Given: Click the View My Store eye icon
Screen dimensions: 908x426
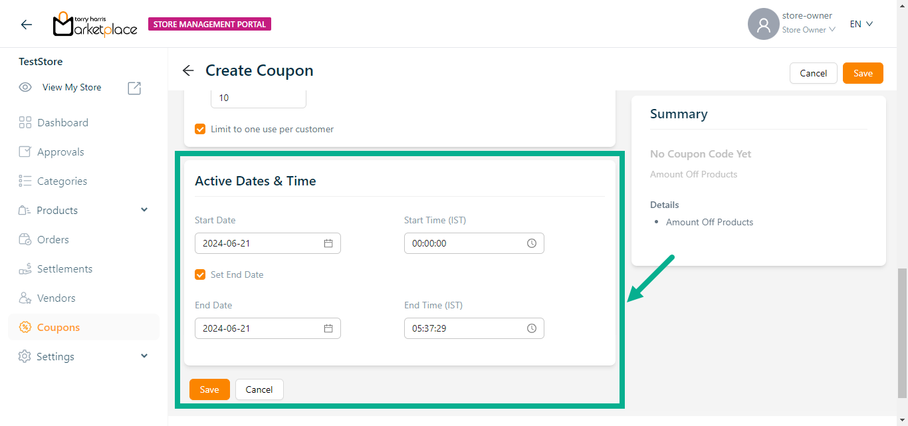Looking at the screenshot, I should click(x=25, y=87).
